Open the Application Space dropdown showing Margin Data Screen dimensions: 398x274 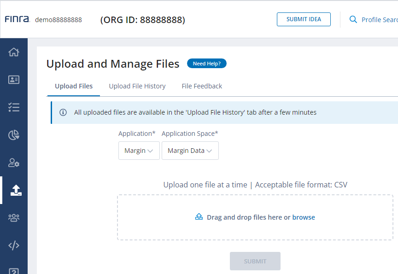(x=190, y=151)
